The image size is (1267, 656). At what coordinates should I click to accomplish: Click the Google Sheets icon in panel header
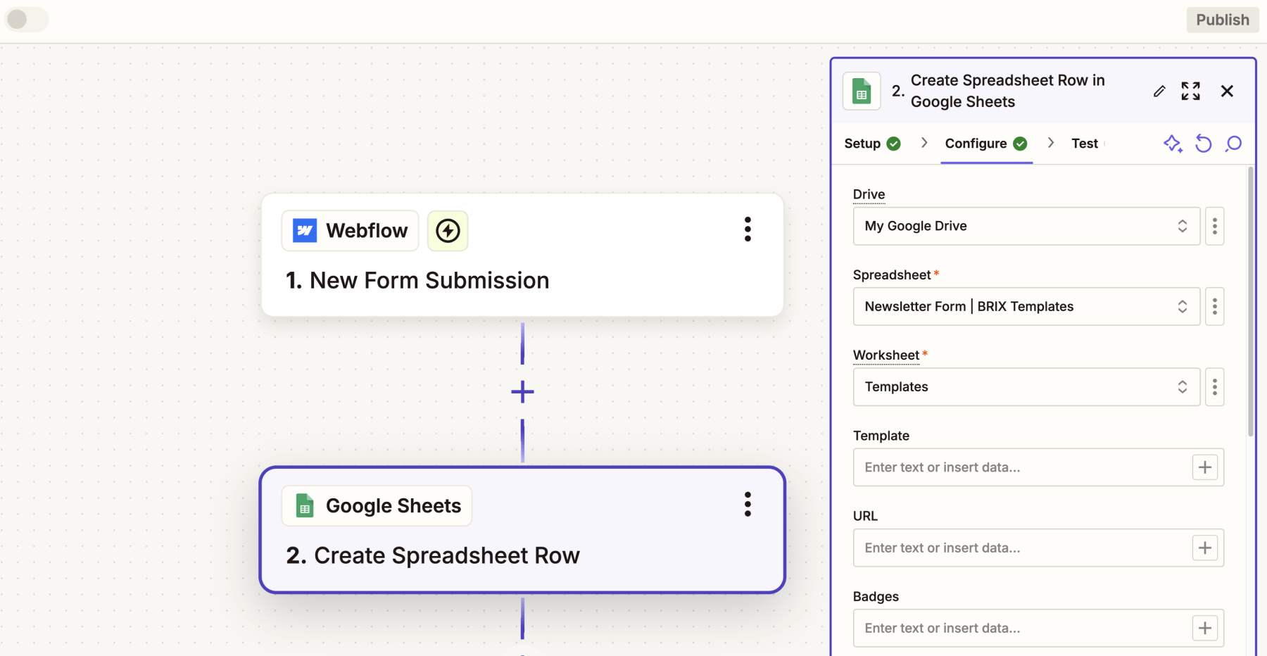(862, 91)
